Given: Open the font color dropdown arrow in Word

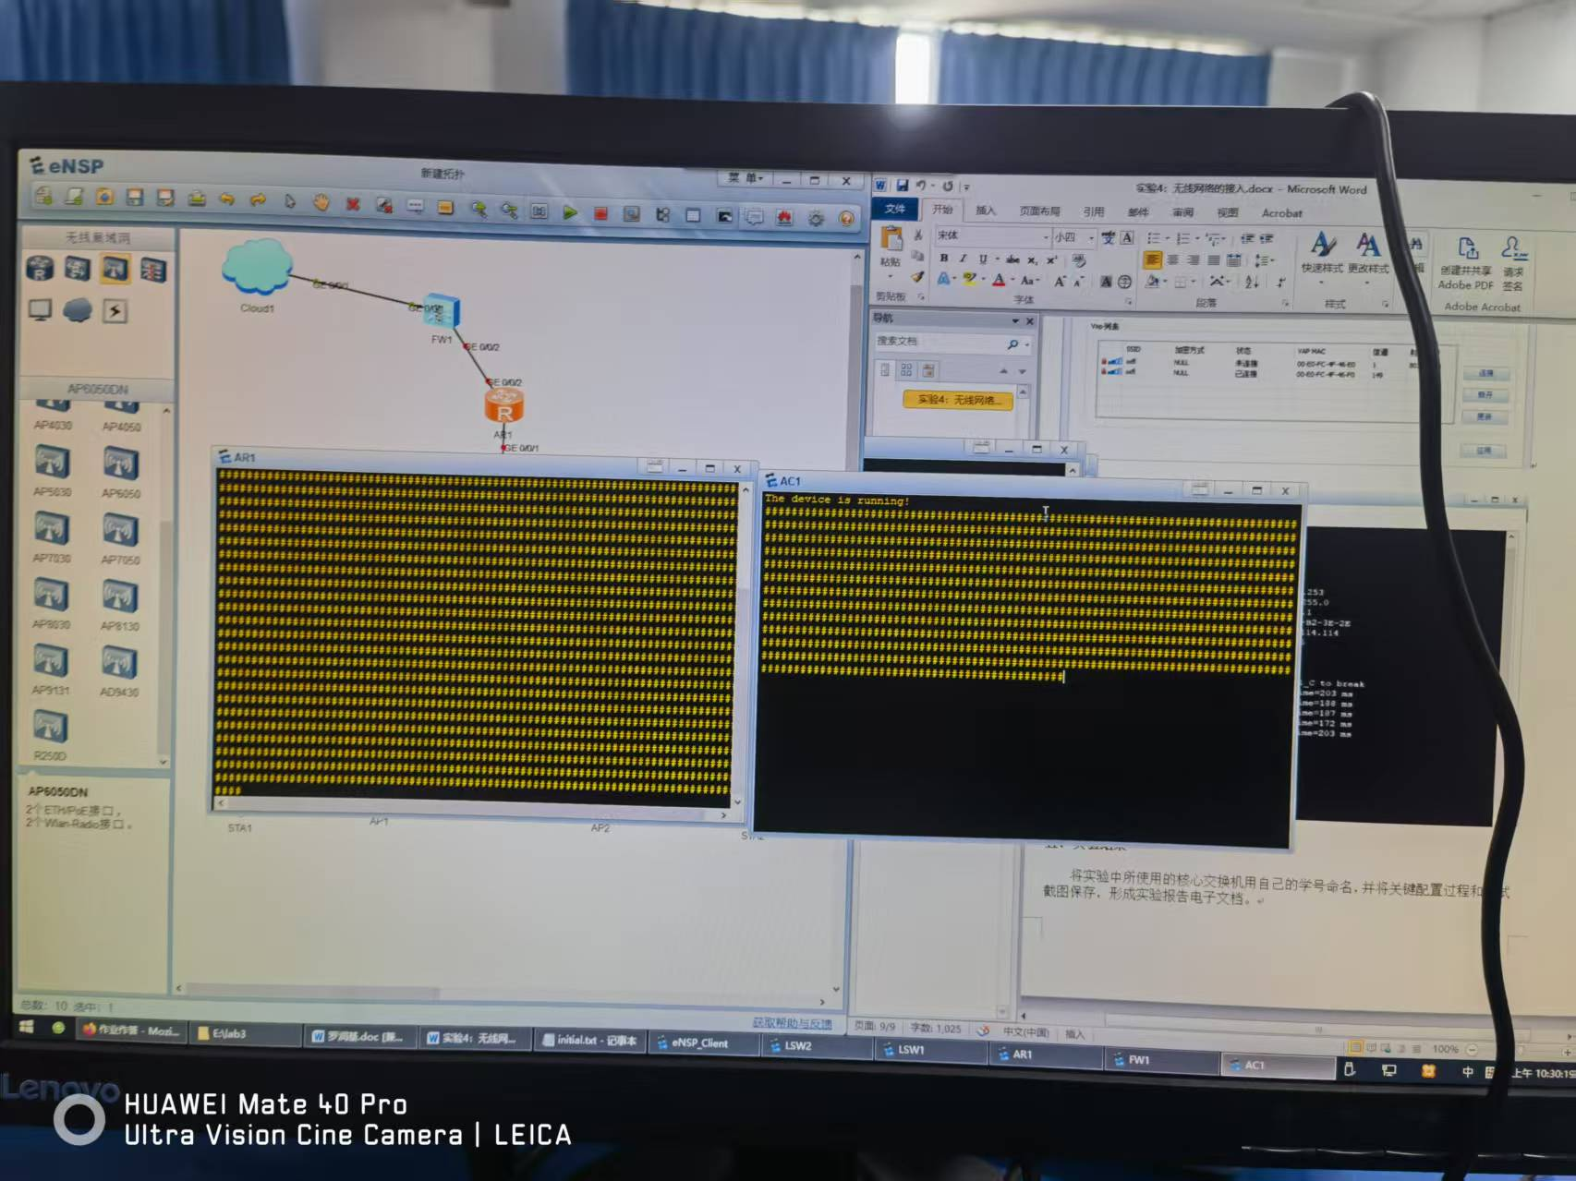Looking at the screenshot, I should [1012, 281].
